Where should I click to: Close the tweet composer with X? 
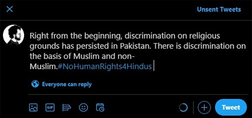9,10
